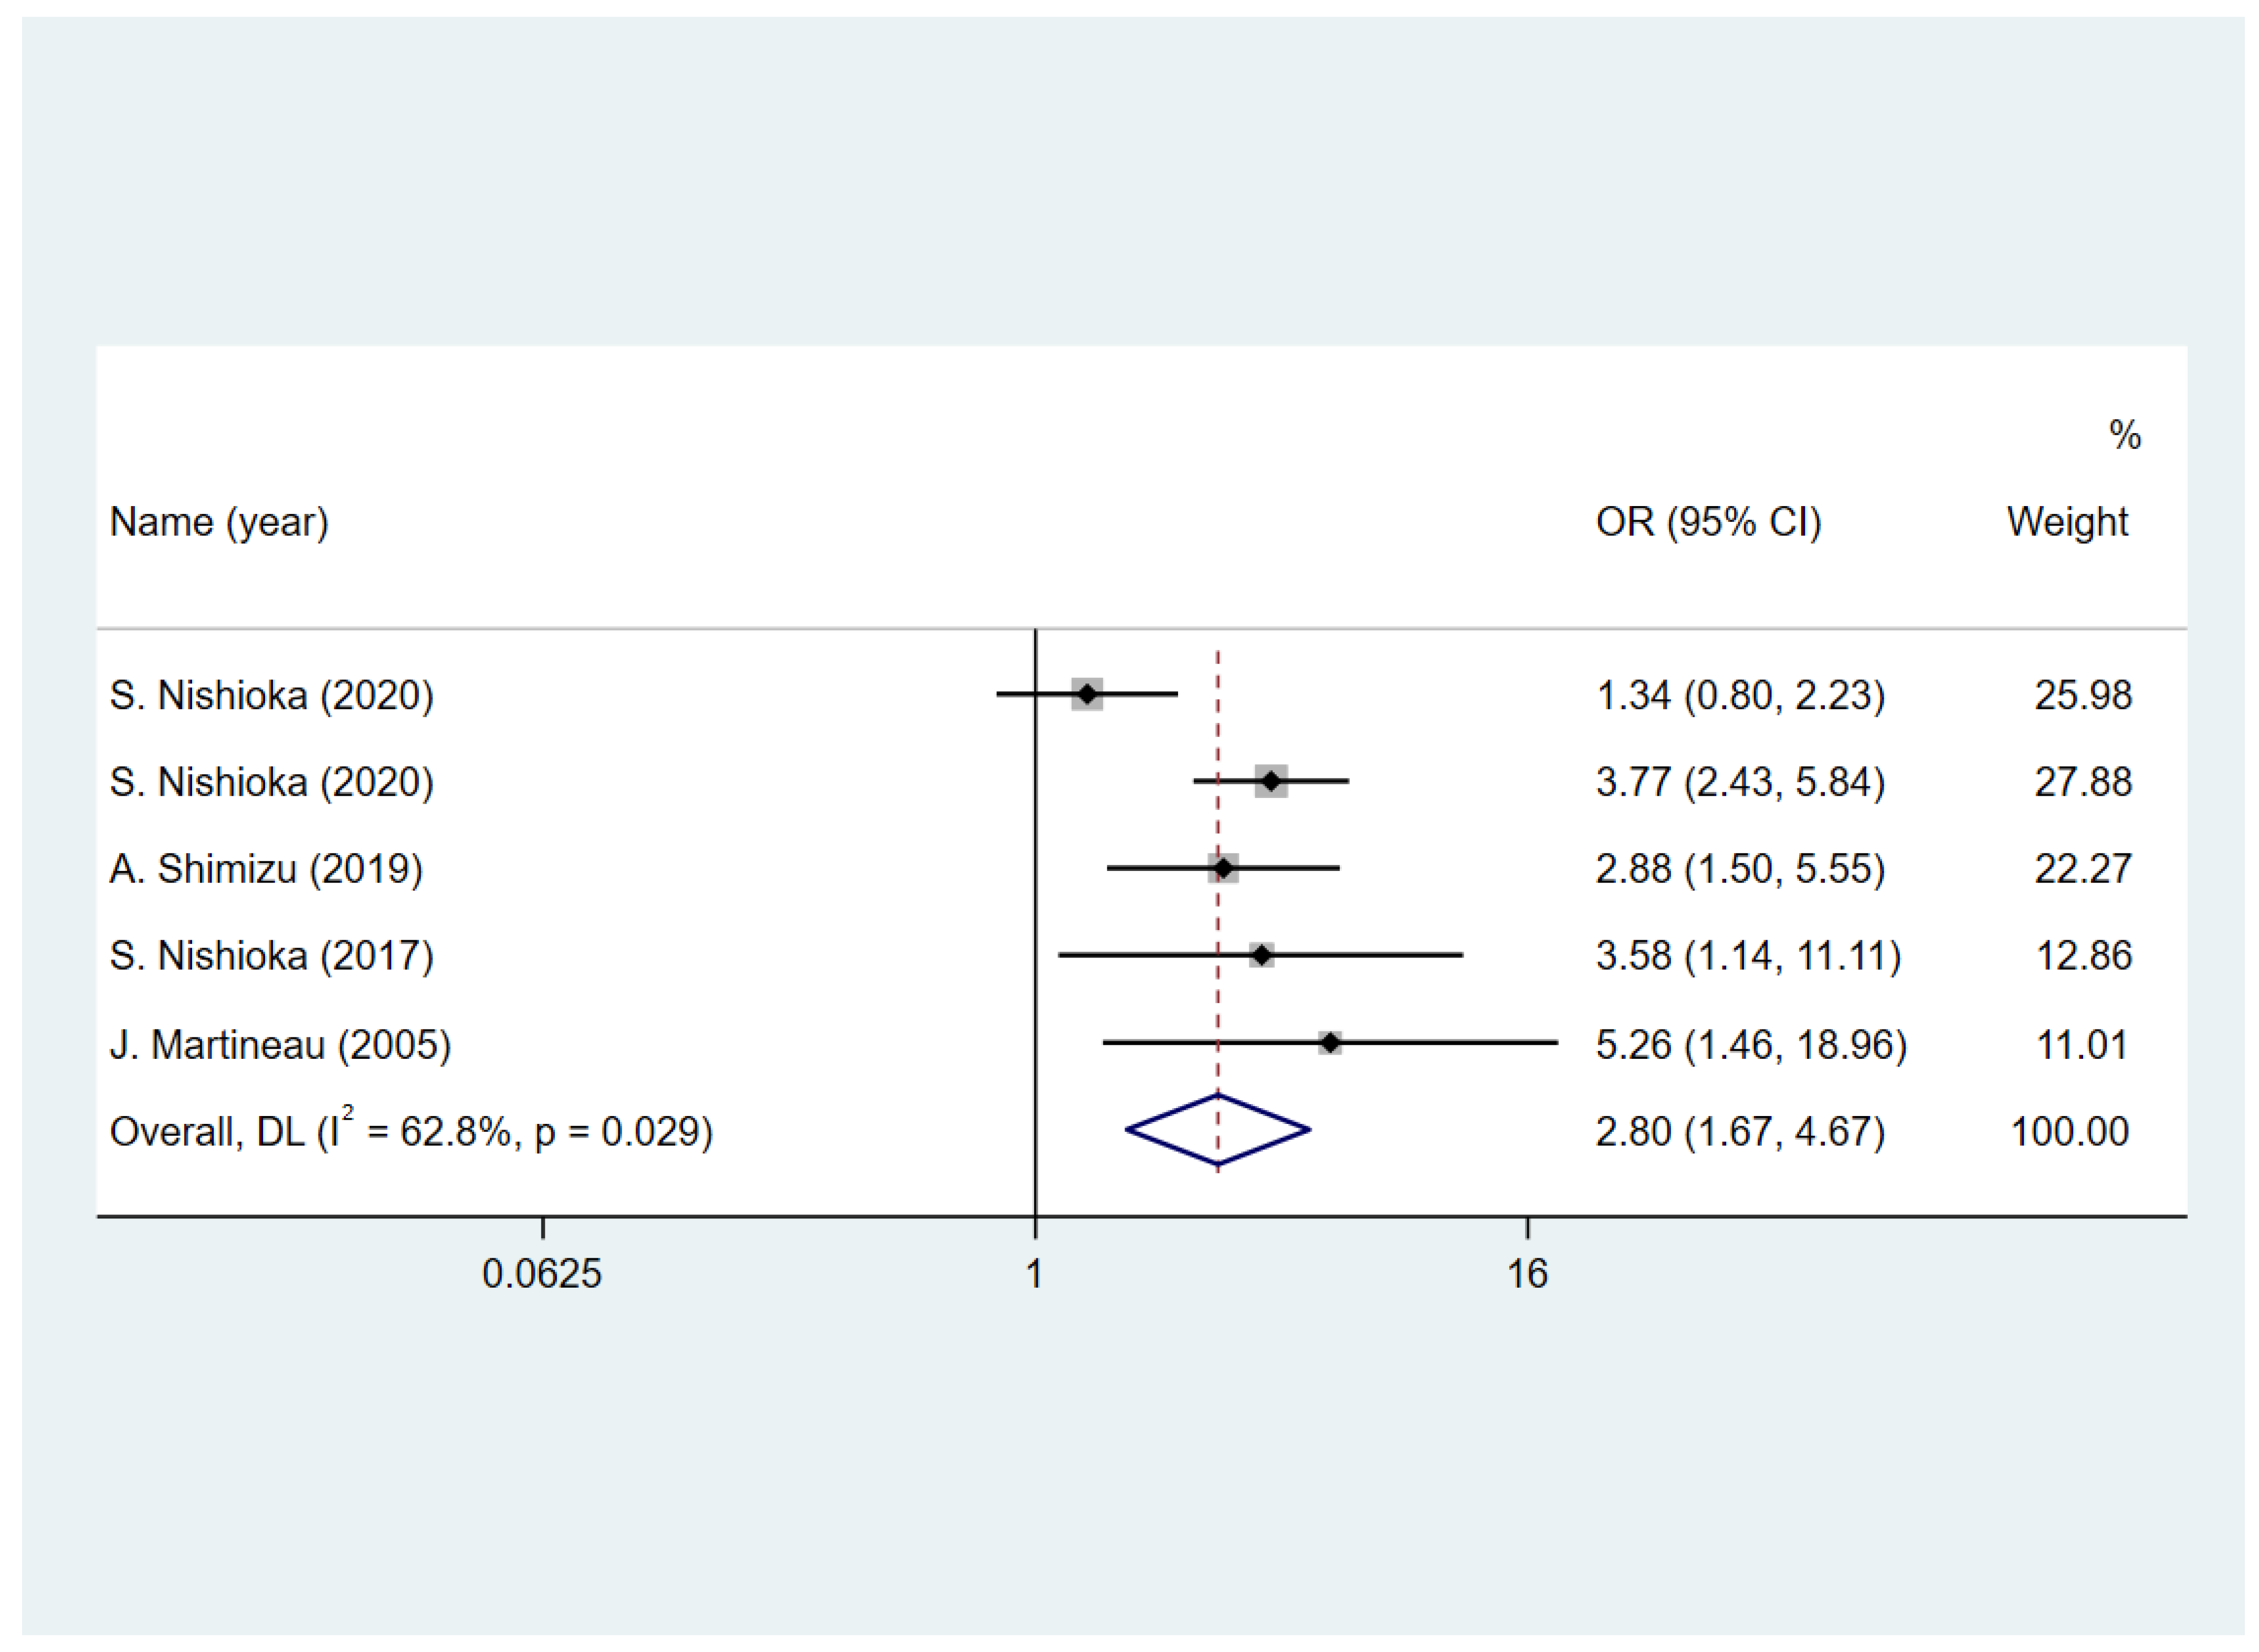This screenshot has height=1652, width=2259.
Task: Click the J. Martineau (2005) point estimate marker
Action: coord(1329,1043)
